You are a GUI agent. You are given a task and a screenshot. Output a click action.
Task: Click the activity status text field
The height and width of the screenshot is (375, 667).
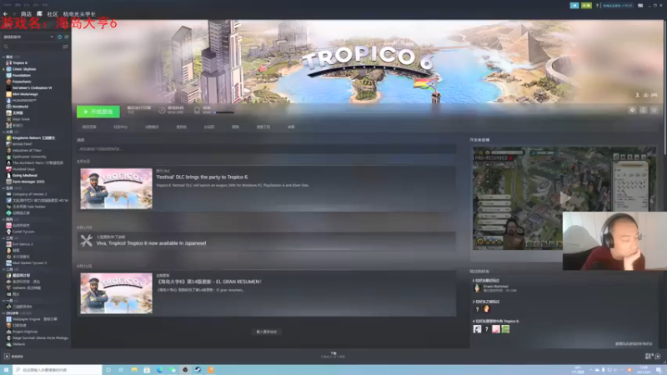(x=266, y=149)
